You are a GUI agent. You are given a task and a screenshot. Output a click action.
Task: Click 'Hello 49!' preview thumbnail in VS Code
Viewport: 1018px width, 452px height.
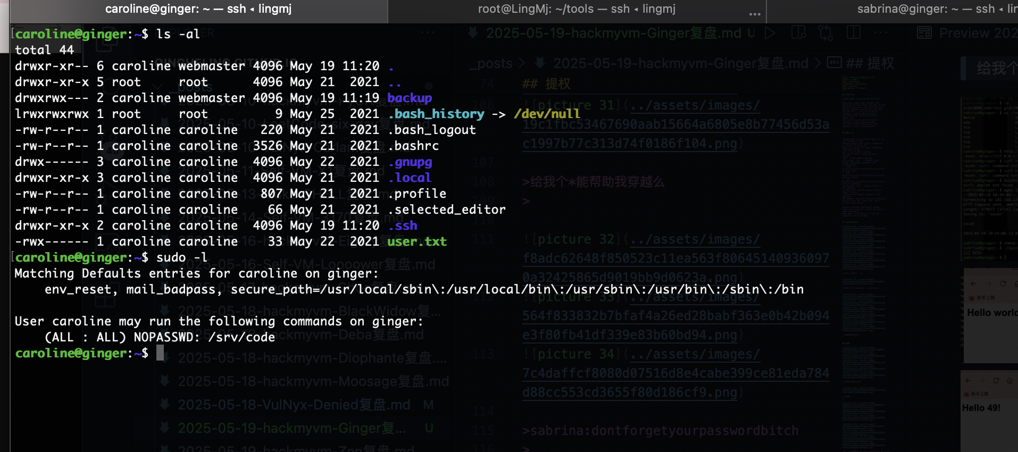point(989,412)
